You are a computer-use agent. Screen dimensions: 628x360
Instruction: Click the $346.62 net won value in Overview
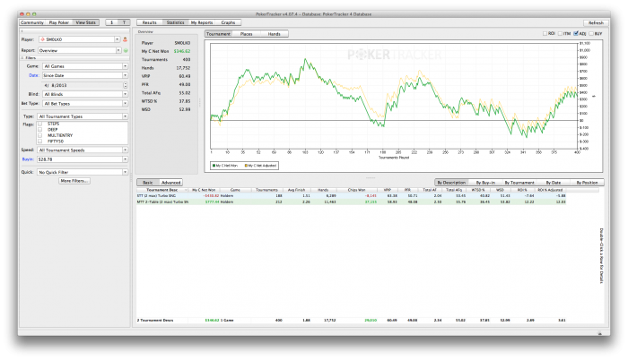point(182,51)
